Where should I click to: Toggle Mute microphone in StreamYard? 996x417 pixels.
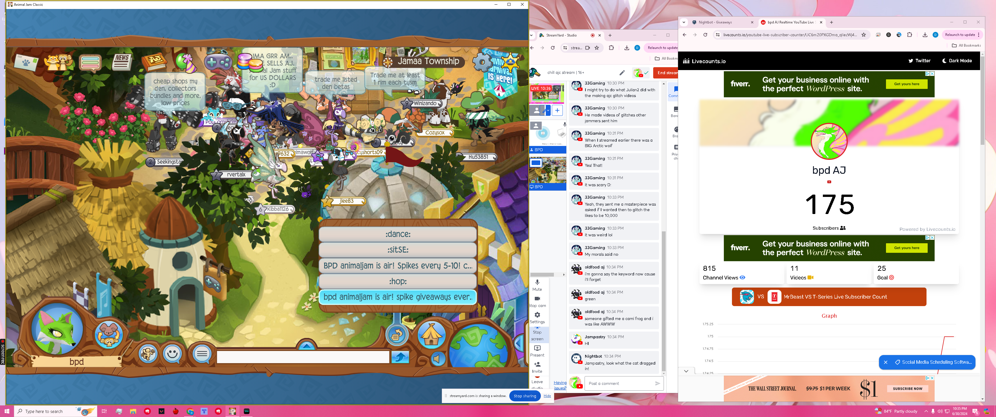537,285
